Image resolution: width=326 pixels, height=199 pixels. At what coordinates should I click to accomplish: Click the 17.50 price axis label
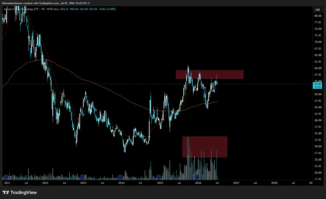(318, 179)
